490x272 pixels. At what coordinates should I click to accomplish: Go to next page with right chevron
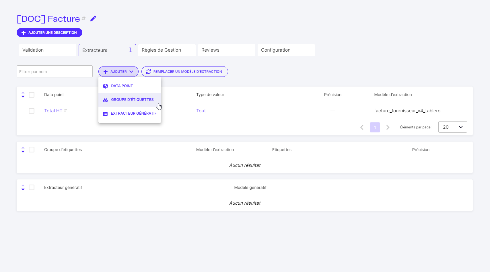pos(388,127)
